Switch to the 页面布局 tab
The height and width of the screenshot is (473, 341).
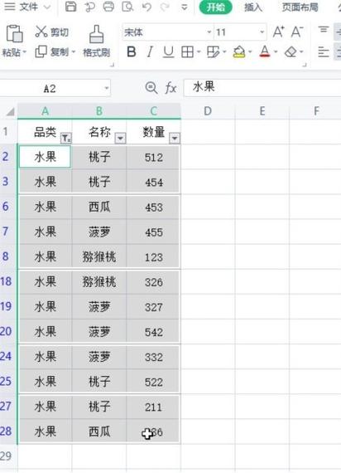point(300,7)
